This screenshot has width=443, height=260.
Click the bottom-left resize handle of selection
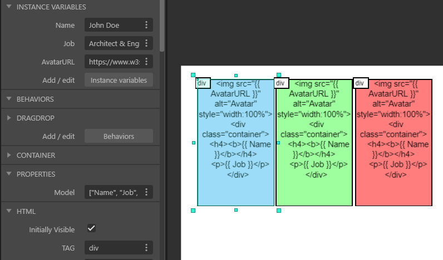click(193, 211)
